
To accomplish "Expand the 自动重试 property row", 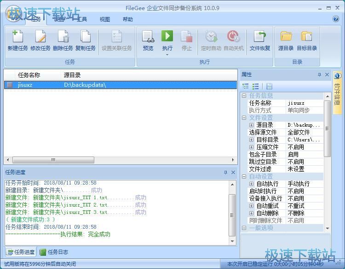I will click(x=251, y=206).
